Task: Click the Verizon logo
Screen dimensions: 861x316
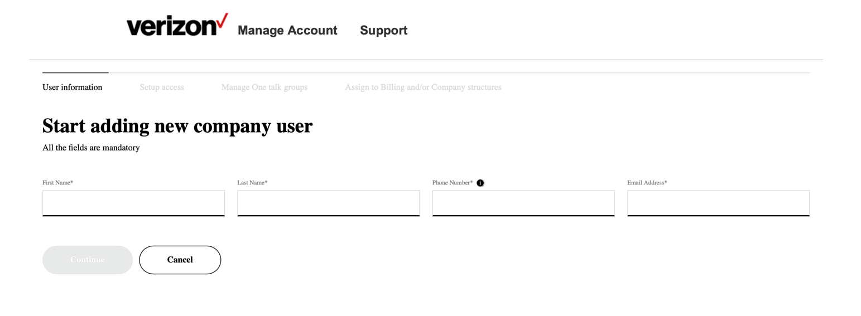Action: pyautogui.click(x=177, y=25)
